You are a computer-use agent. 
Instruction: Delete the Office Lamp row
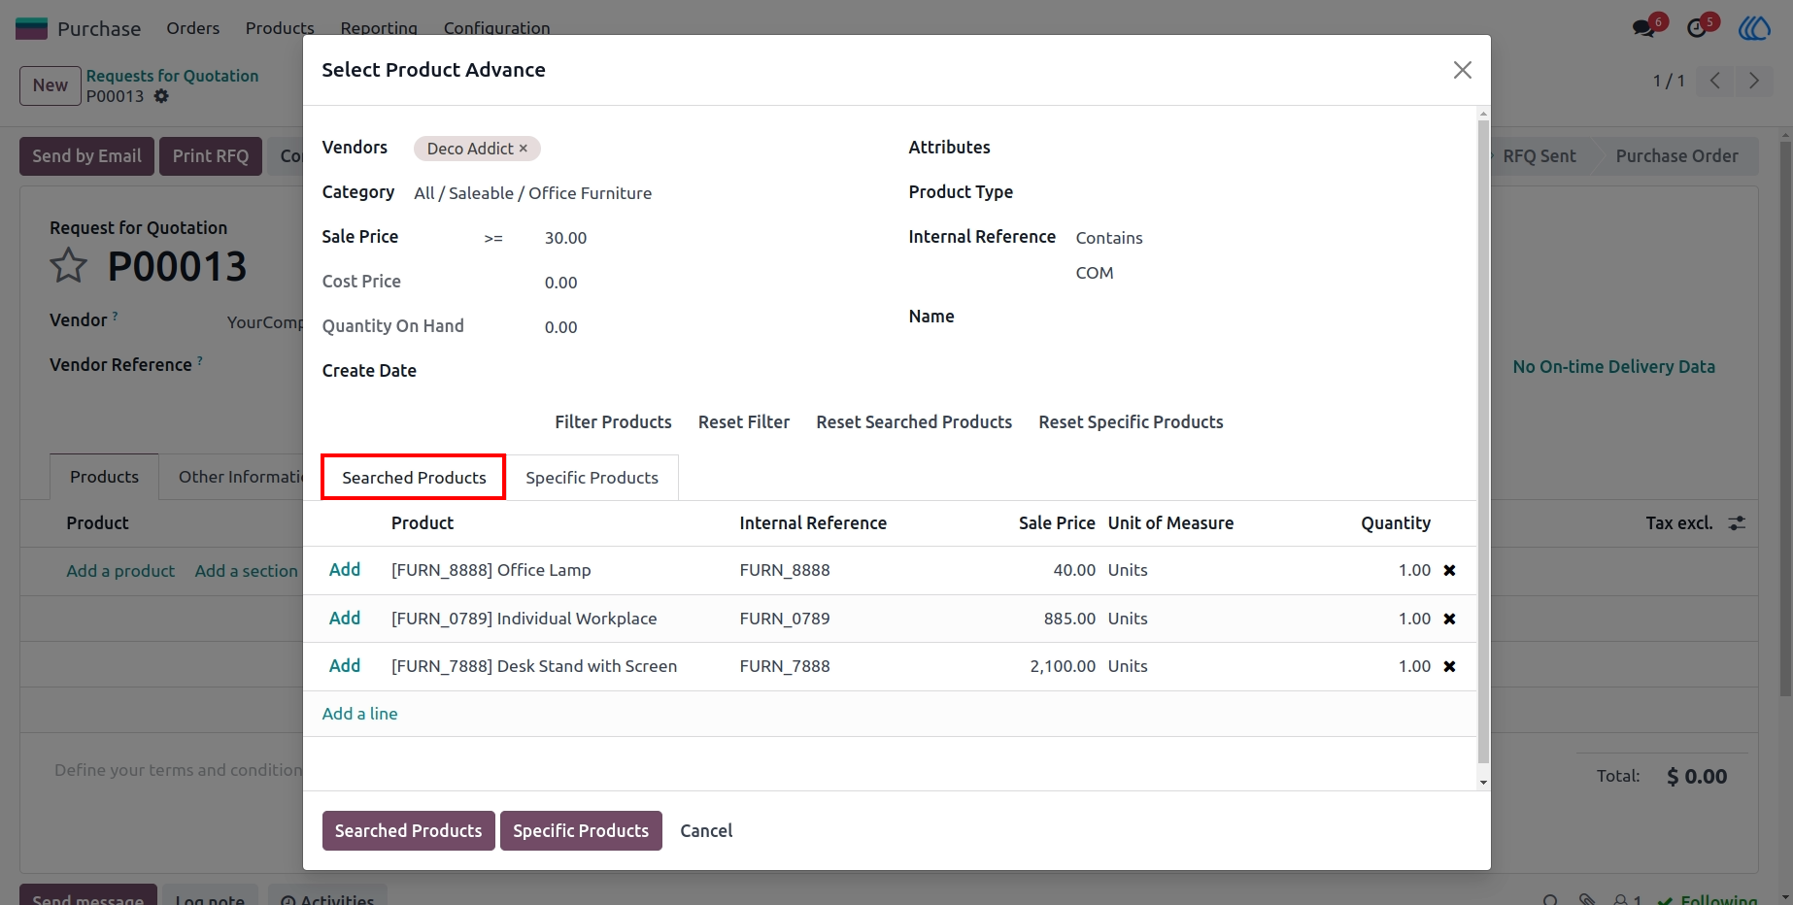click(x=1449, y=570)
